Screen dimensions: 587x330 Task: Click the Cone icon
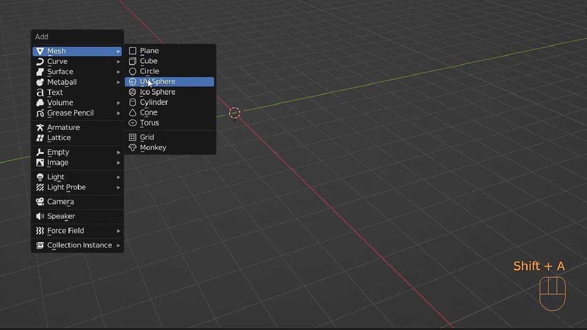(x=133, y=112)
